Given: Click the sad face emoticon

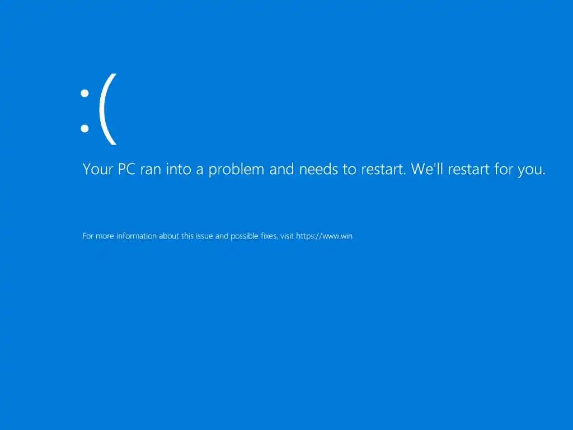Looking at the screenshot, I should [98, 109].
